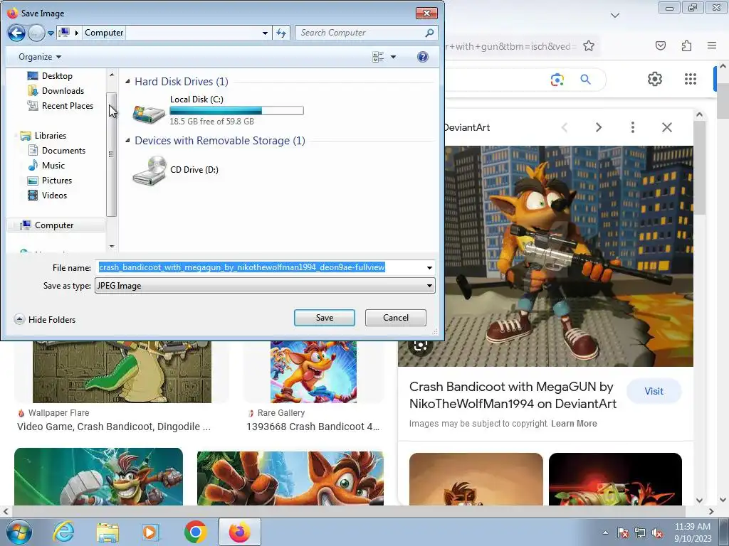Open the Google apps grid
The image size is (729, 546).
tap(691, 79)
